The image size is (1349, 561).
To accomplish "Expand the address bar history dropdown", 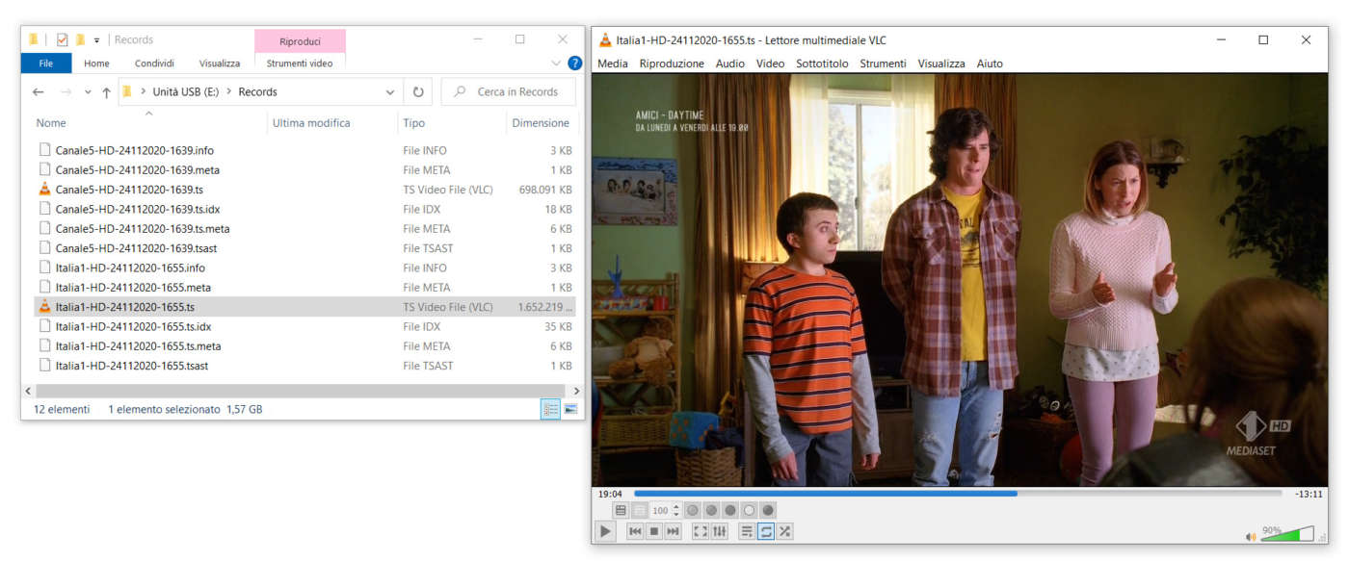I will pyautogui.click(x=390, y=92).
